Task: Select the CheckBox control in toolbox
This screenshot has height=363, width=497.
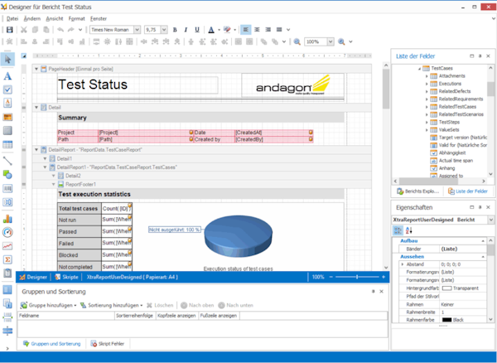Action: 7,90
